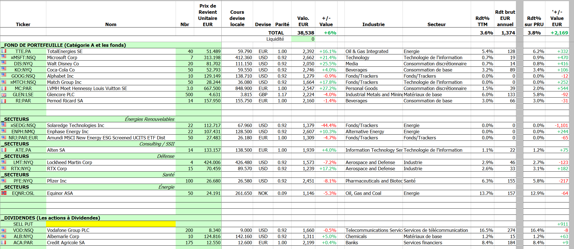Viewport: 574px width, 249px height.
Task: Click the yellow SELL PUT name cell
Action: [x=111, y=224]
